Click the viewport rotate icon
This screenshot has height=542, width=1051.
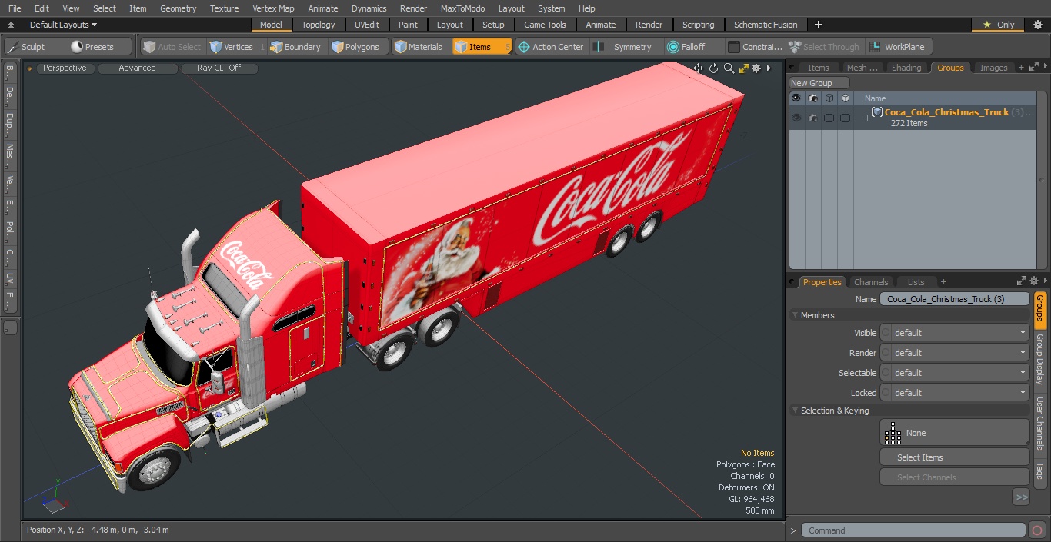(x=713, y=68)
